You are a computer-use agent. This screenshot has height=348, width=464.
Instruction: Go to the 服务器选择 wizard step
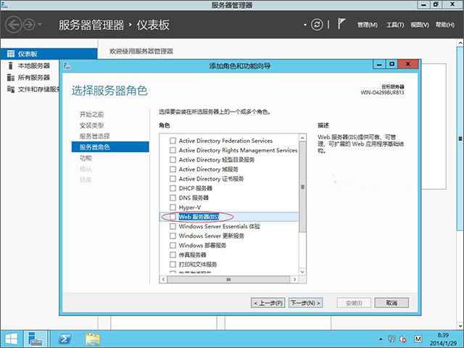click(x=95, y=136)
